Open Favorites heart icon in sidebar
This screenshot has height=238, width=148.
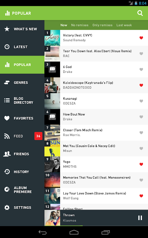coord(7,118)
